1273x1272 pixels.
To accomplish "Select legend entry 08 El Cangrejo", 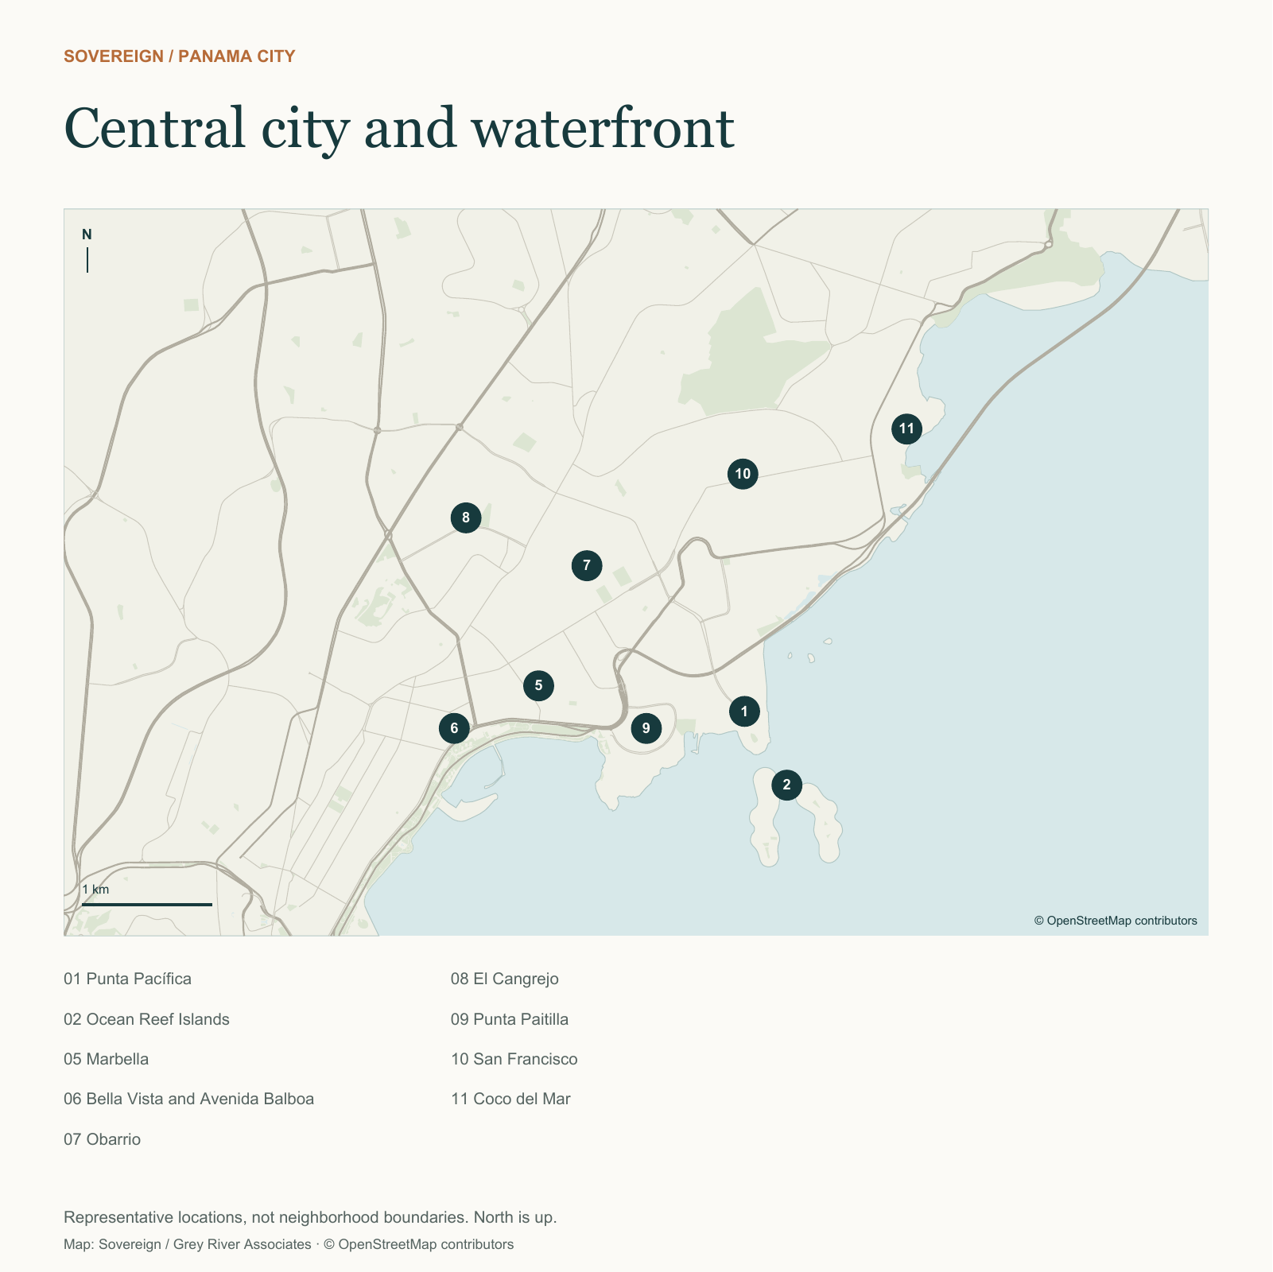I will pos(505,979).
